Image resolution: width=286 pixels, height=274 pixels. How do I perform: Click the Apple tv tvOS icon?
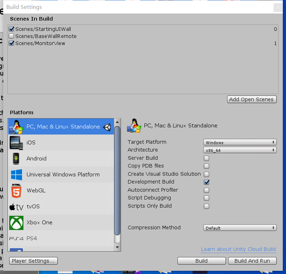(16, 207)
